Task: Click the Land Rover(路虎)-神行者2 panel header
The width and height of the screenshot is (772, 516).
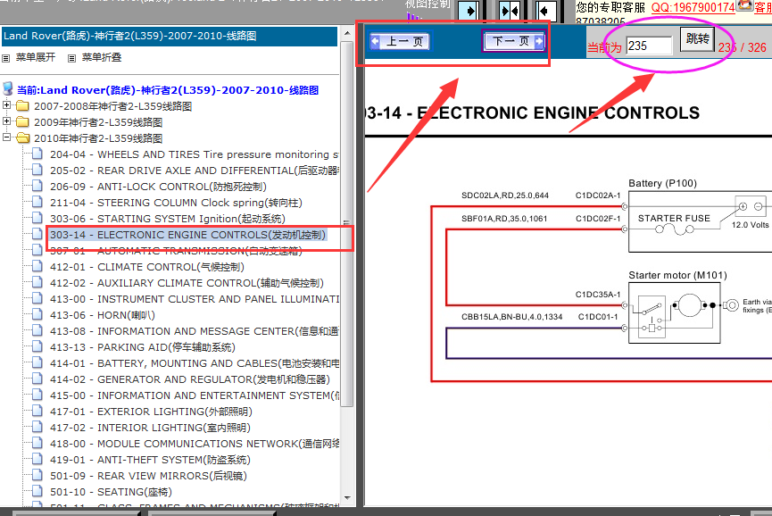Action: click(170, 36)
